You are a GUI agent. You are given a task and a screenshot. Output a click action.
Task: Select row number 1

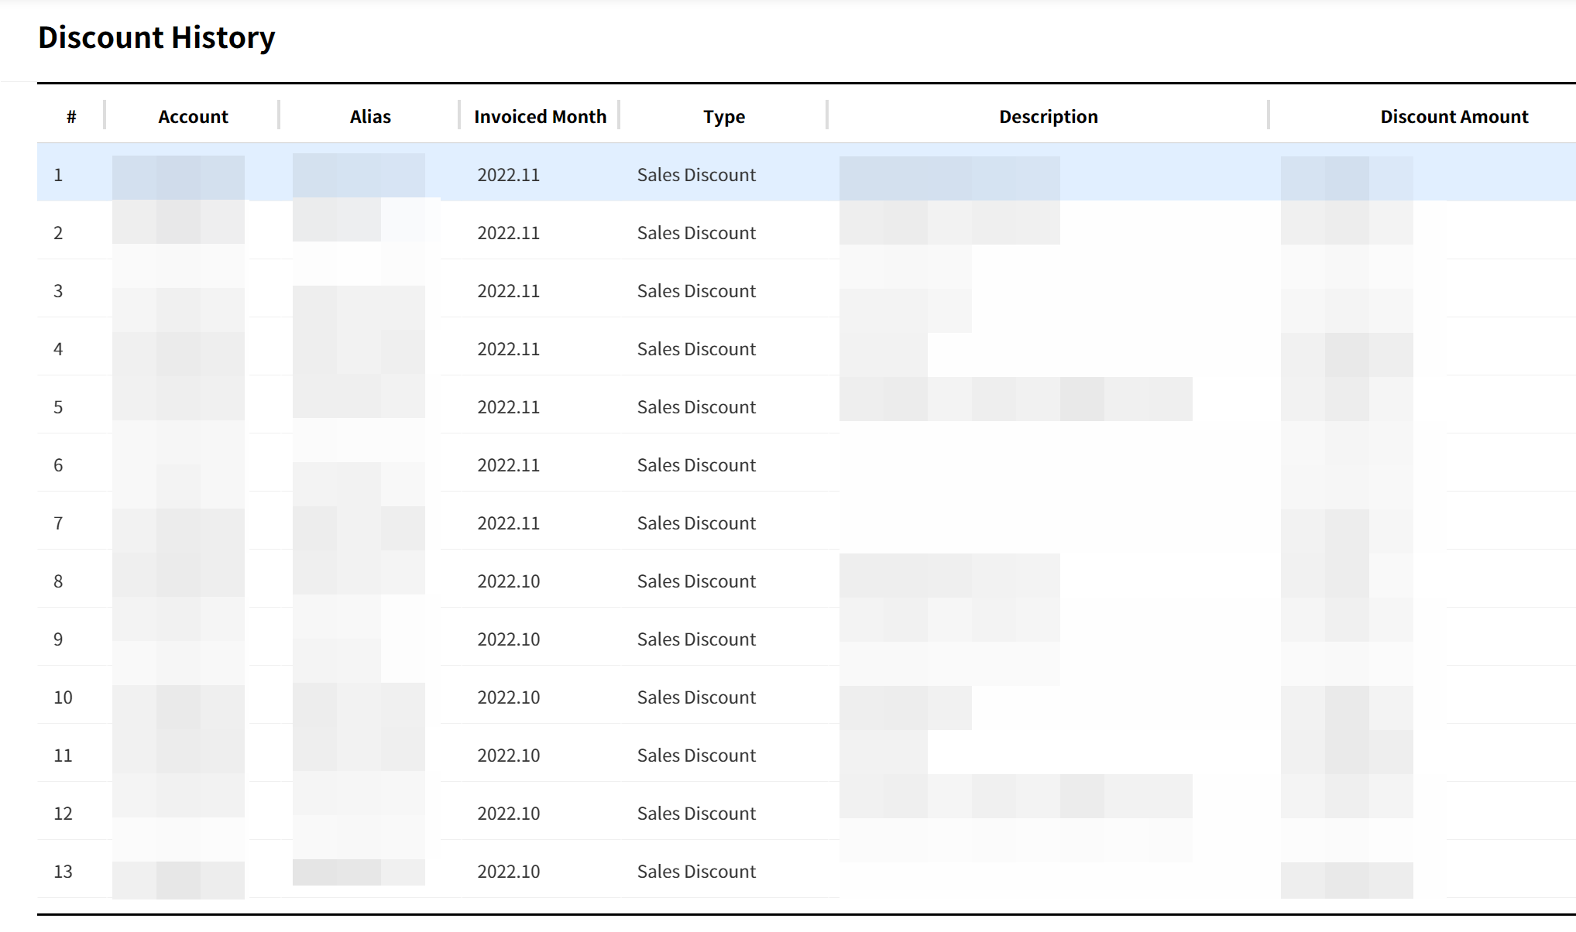coord(58,175)
